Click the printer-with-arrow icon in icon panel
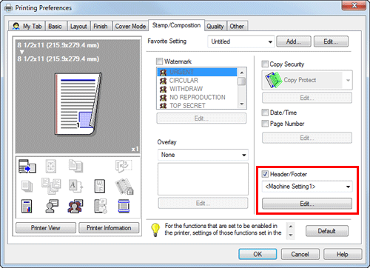The width and height of the screenshot is (370, 268). (27, 166)
